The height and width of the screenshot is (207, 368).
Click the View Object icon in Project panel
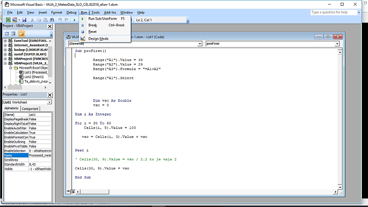[x=13, y=34]
